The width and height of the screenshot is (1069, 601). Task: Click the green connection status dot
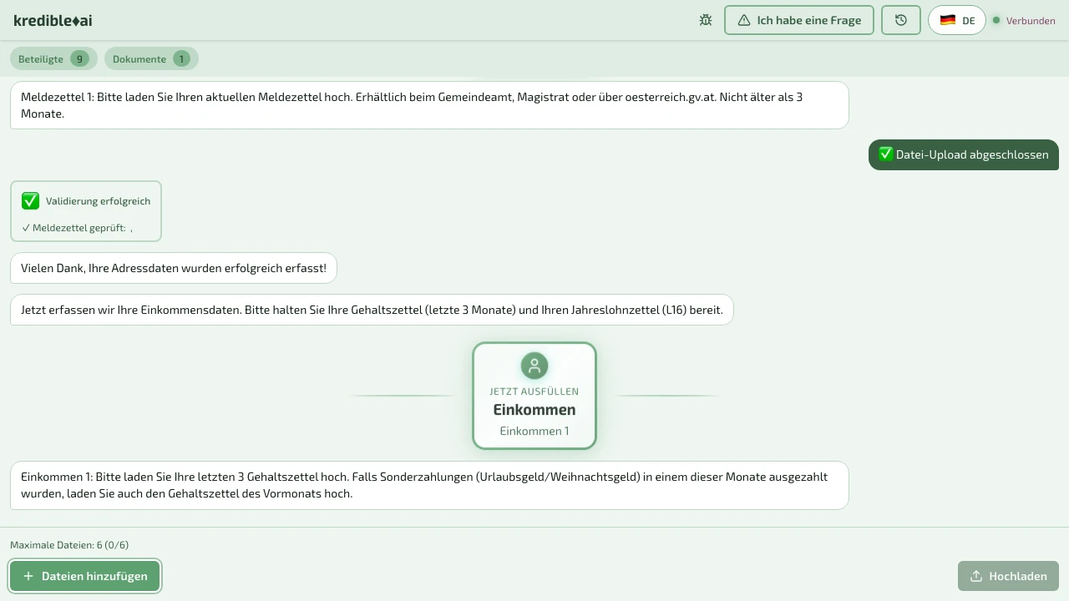click(996, 20)
